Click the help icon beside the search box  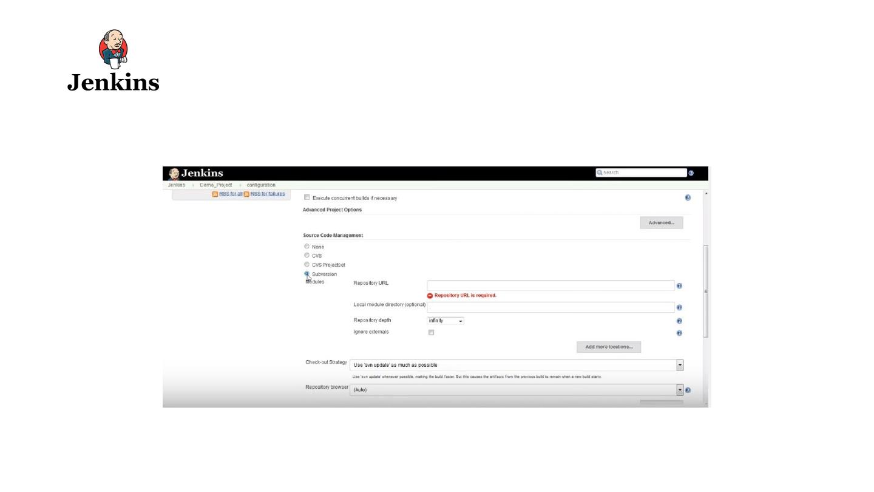pyautogui.click(x=691, y=173)
